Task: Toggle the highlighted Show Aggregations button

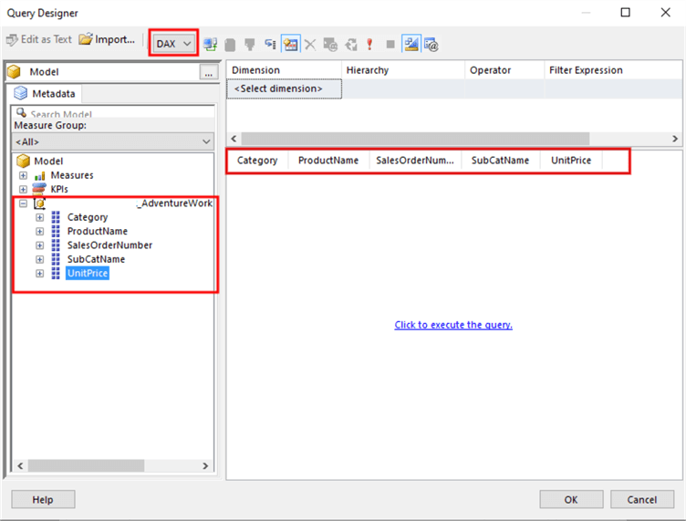Action: click(290, 44)
